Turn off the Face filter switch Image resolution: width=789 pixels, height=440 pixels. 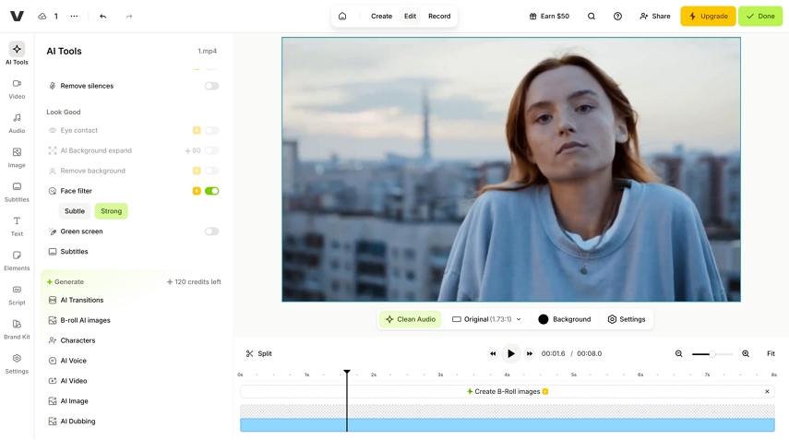(x=212, y=191)
